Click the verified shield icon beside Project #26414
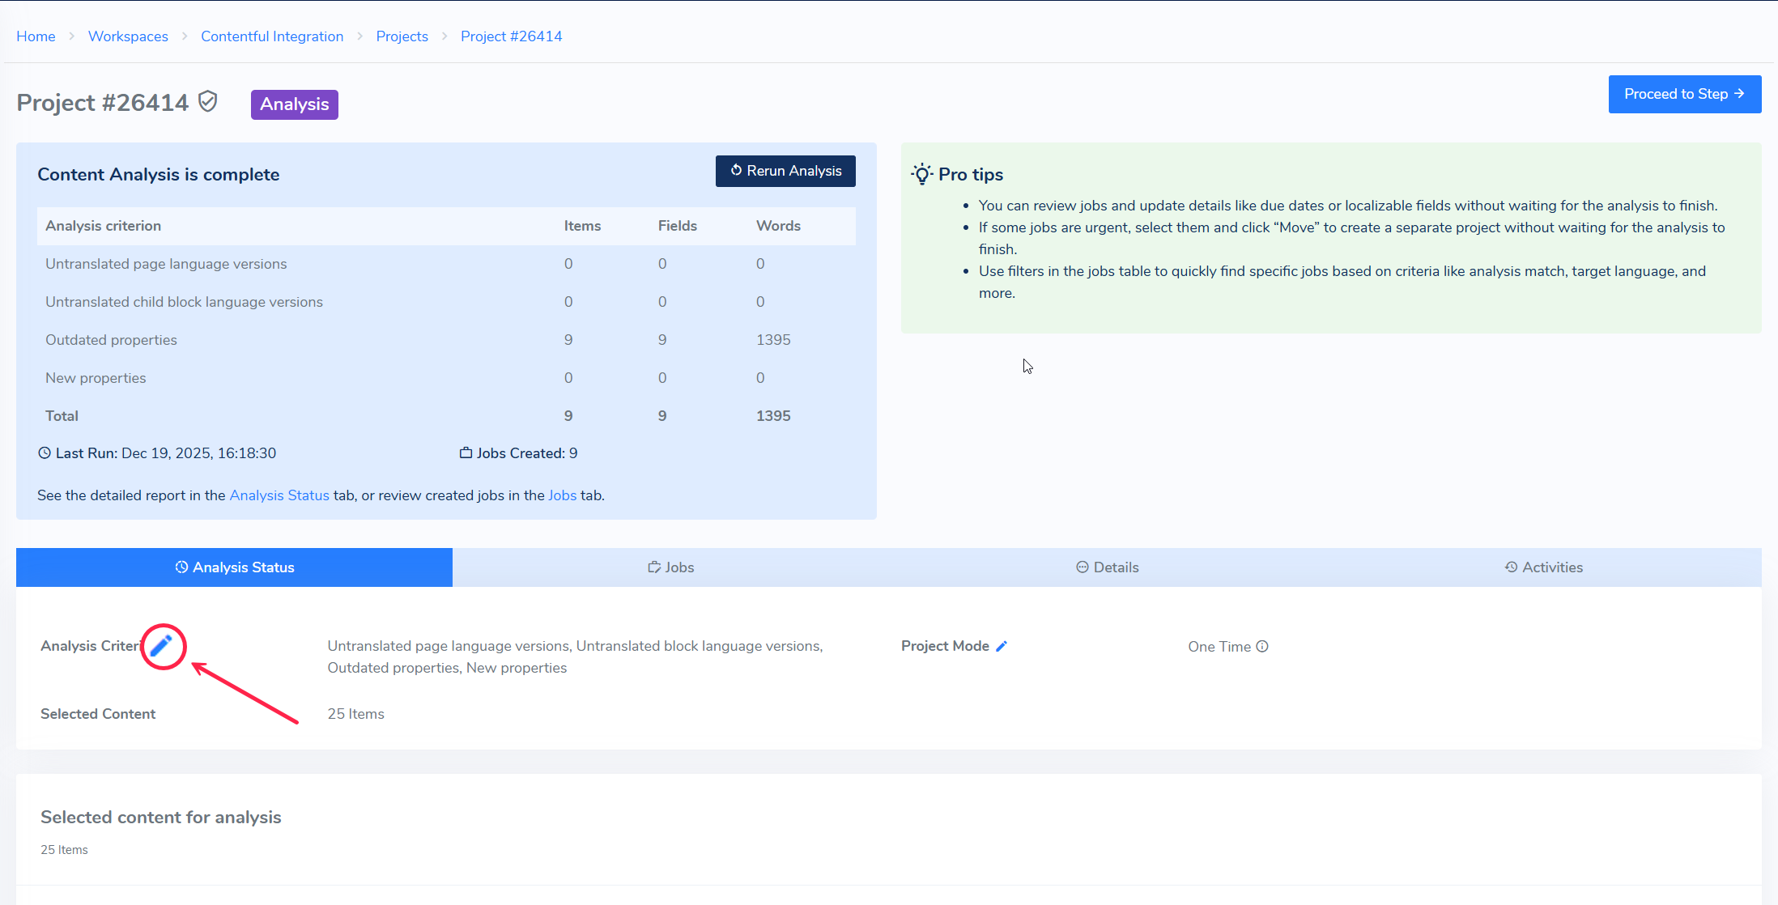Image resolution: width=1778 pixels, height=905 pixels. coord(208,102)
